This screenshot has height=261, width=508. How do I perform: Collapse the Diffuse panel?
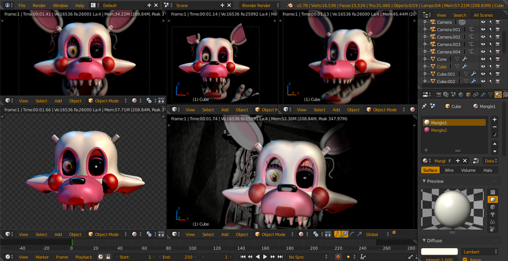click(425, 241)
